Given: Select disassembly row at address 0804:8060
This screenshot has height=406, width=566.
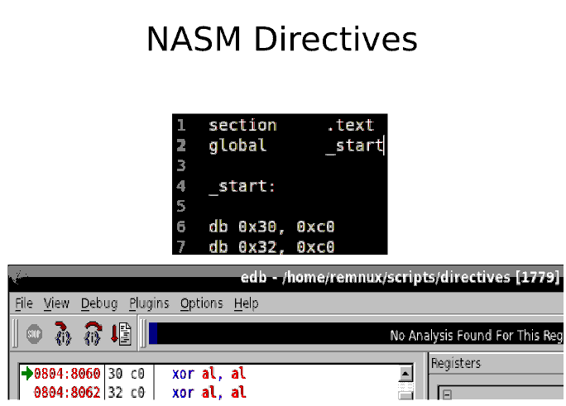Looking at the screenshot, I should [209, 374].
